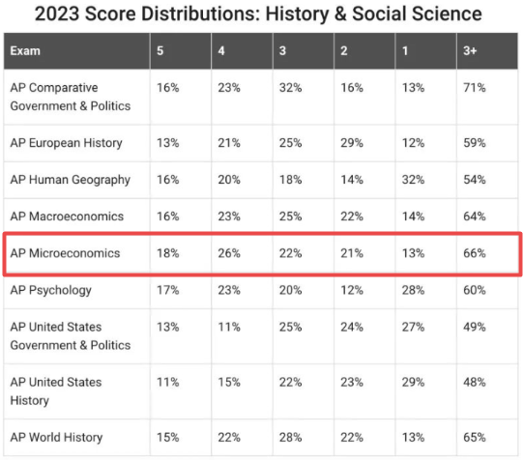
Task: Select the 3+ column header
Action: (x=470, y=50)
